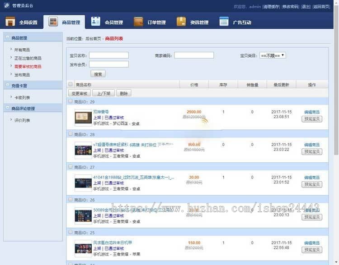The image size is (339, 265).
Task: Open the 双神兽号 product link
Action: [101, 112]
